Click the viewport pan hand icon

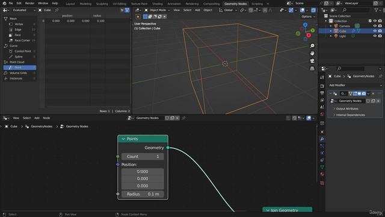pyautogui.click(x=312, y=54)
